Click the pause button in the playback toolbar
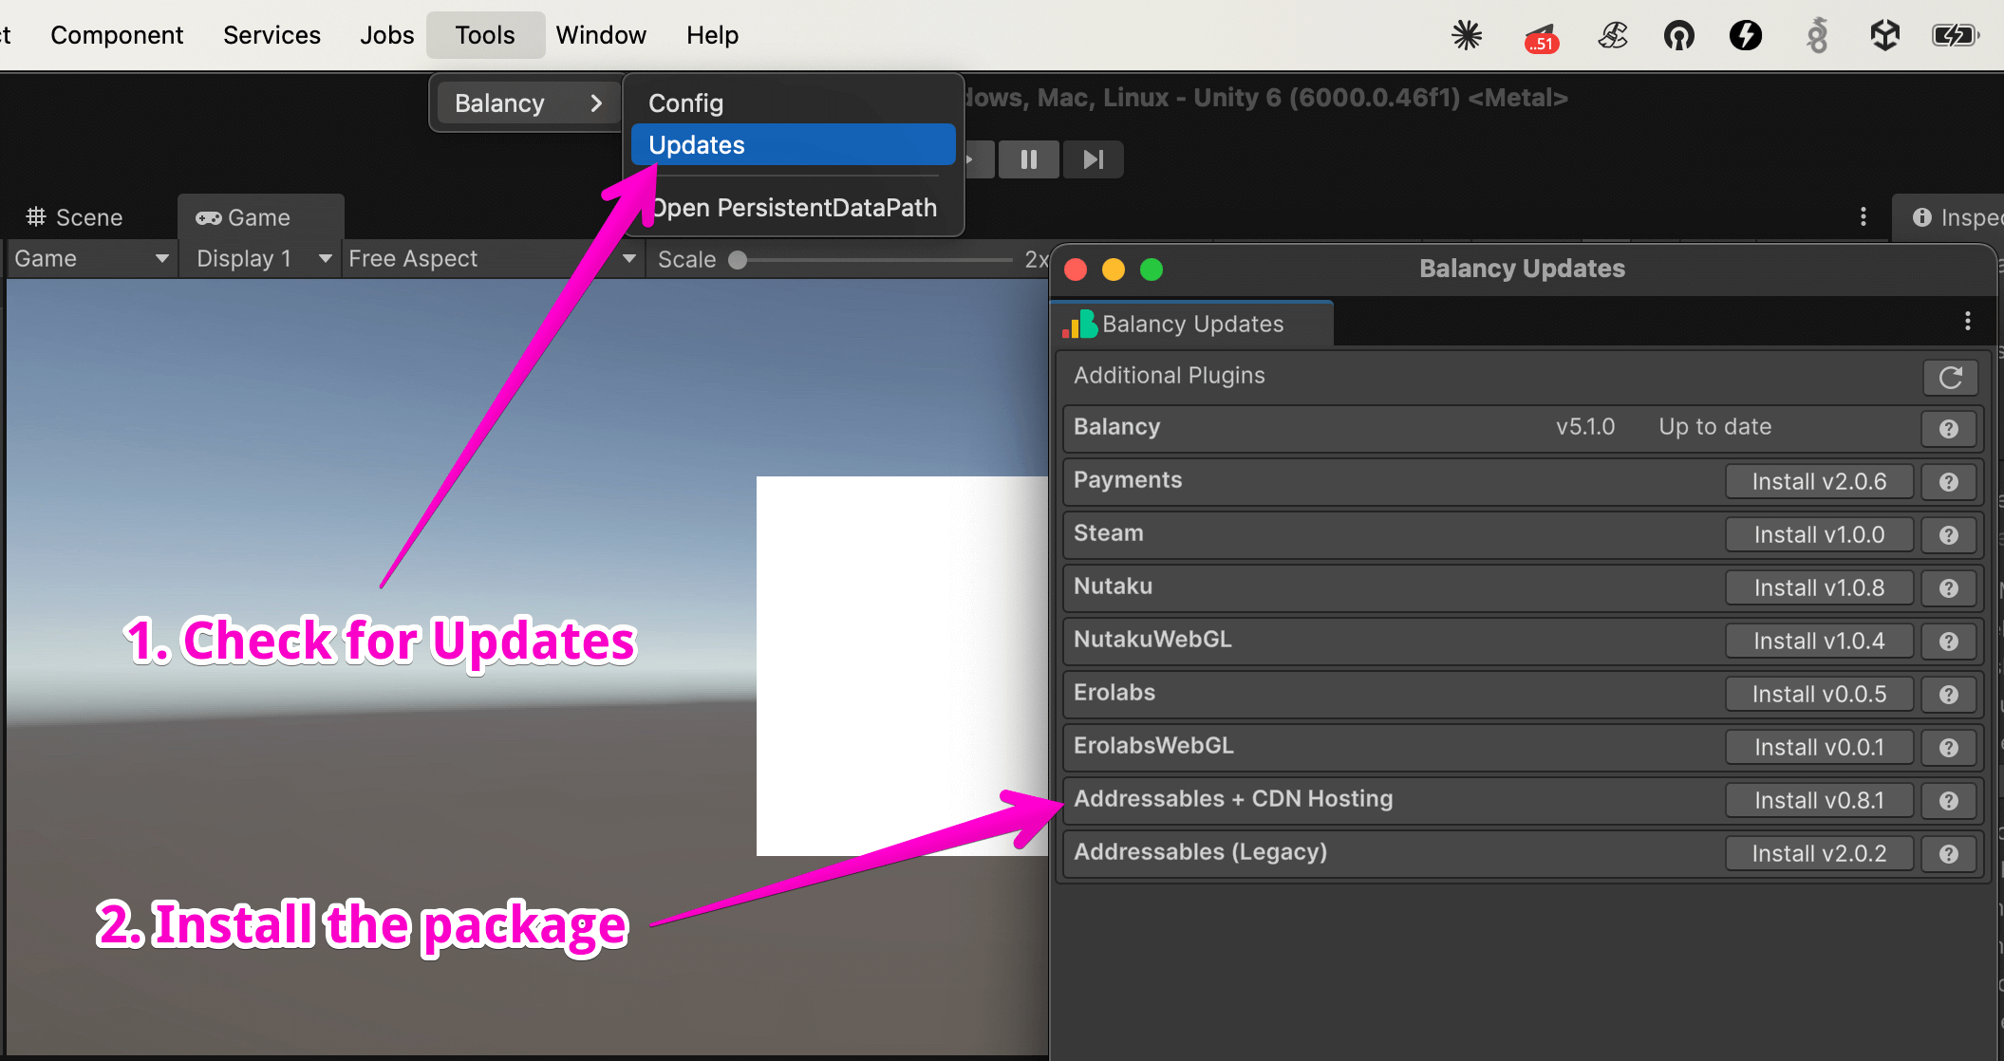The width and height of the screenshot is (2004, 1061). 1028,158
